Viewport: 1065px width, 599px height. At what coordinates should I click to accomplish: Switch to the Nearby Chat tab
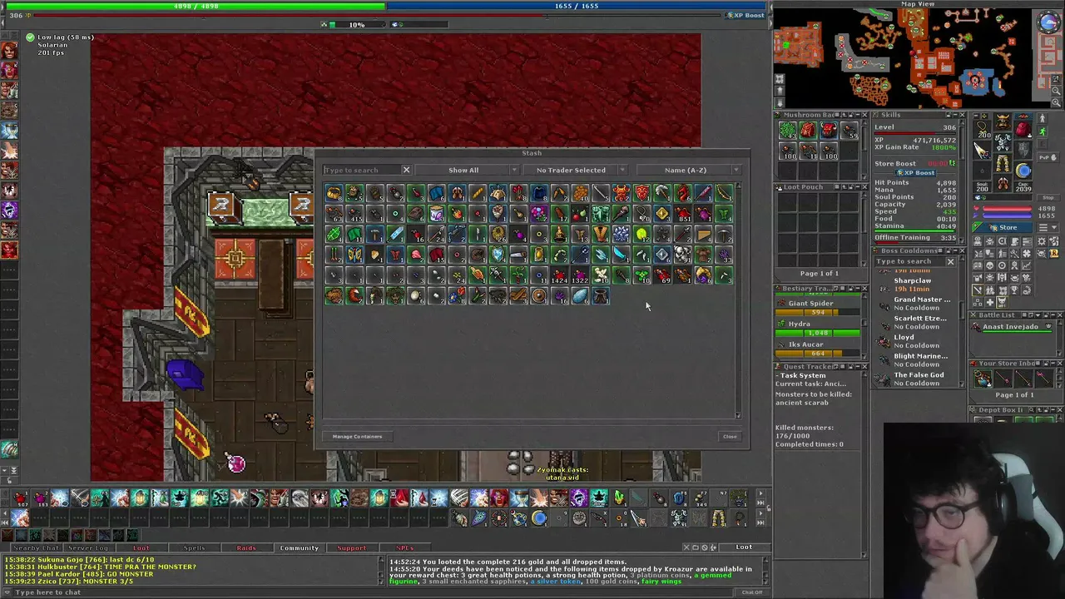point(36,547)
